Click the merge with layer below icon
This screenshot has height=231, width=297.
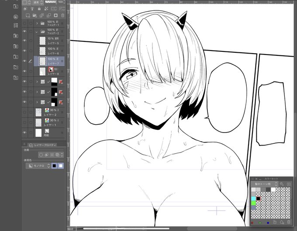pyautogui.click(x=48, y=15)
